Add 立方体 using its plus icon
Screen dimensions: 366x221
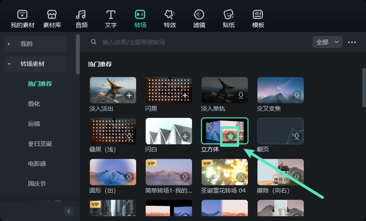pos(241,136)
